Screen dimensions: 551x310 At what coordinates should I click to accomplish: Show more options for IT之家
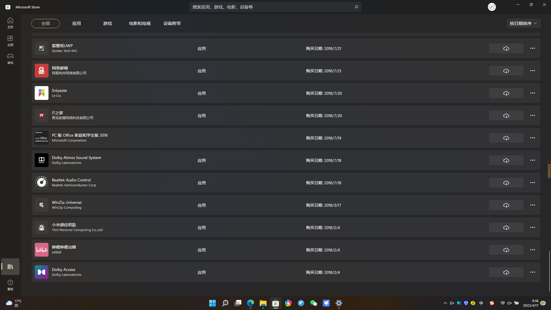point(532,116)
